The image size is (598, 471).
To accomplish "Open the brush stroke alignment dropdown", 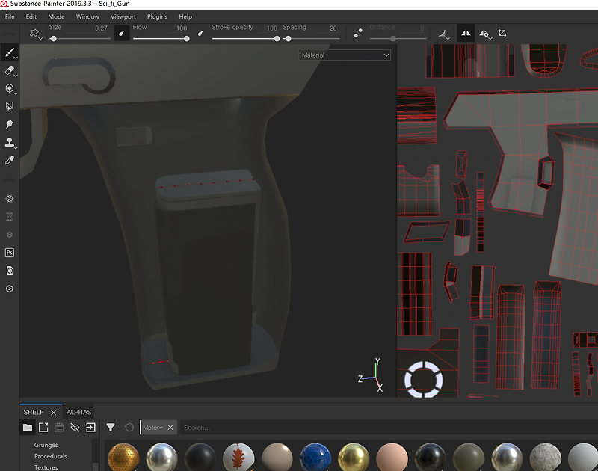I will point(502,33).
